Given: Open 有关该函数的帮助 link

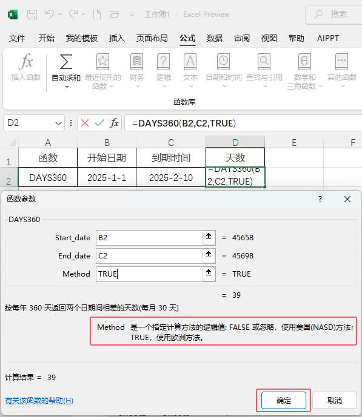Looking at the screenshot, I should point(39,400).
